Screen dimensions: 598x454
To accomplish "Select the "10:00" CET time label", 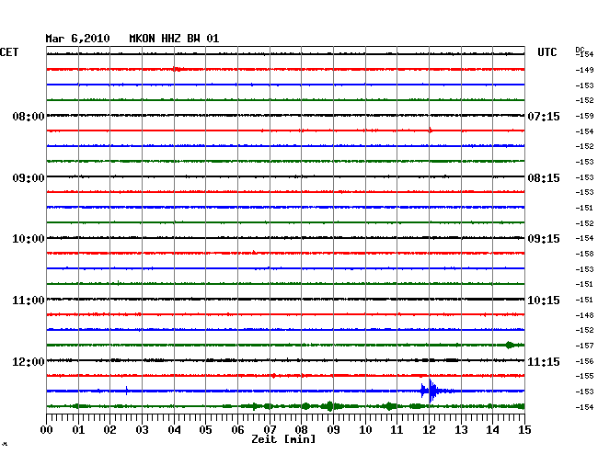I will [x=29, y=239].
